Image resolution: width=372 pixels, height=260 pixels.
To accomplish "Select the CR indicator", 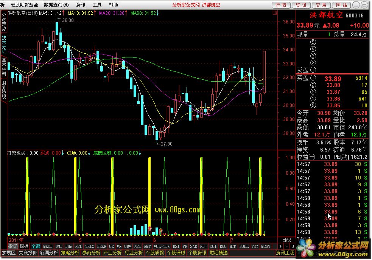I will click(x=112, y=246).
